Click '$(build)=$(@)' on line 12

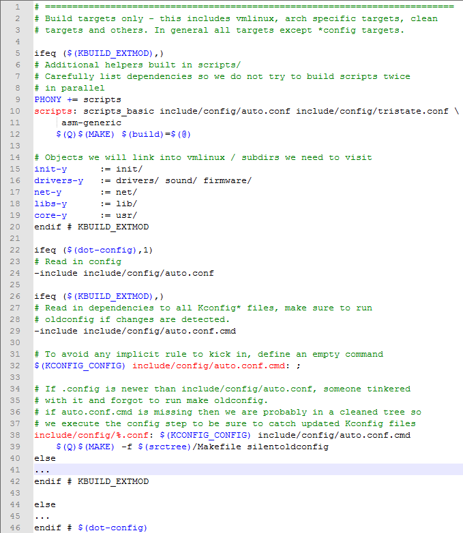pos(156,134)
